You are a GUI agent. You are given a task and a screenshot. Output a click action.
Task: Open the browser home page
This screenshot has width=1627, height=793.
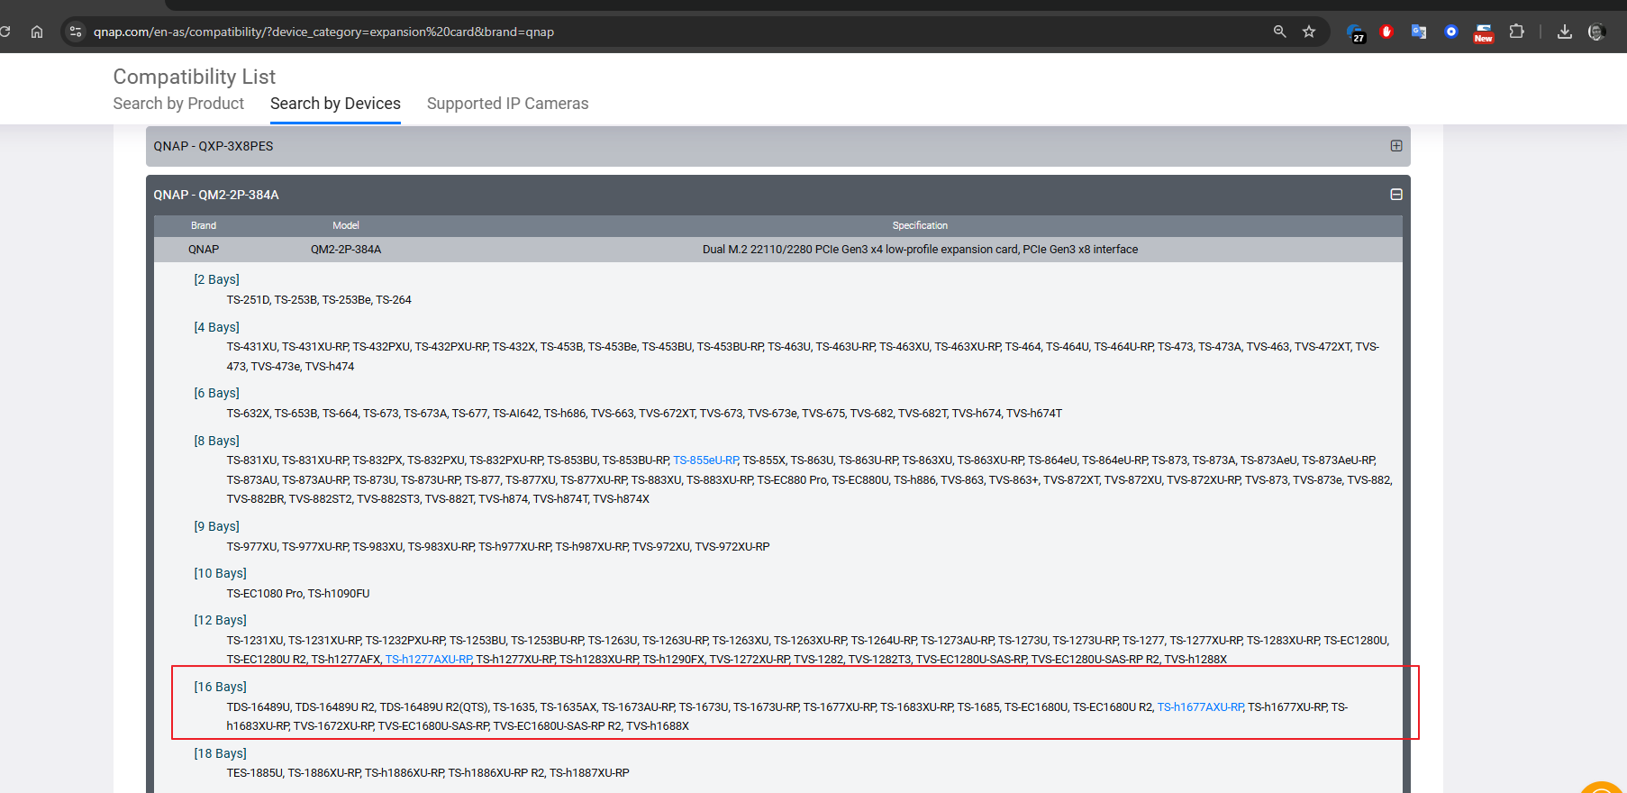(37, 32)
